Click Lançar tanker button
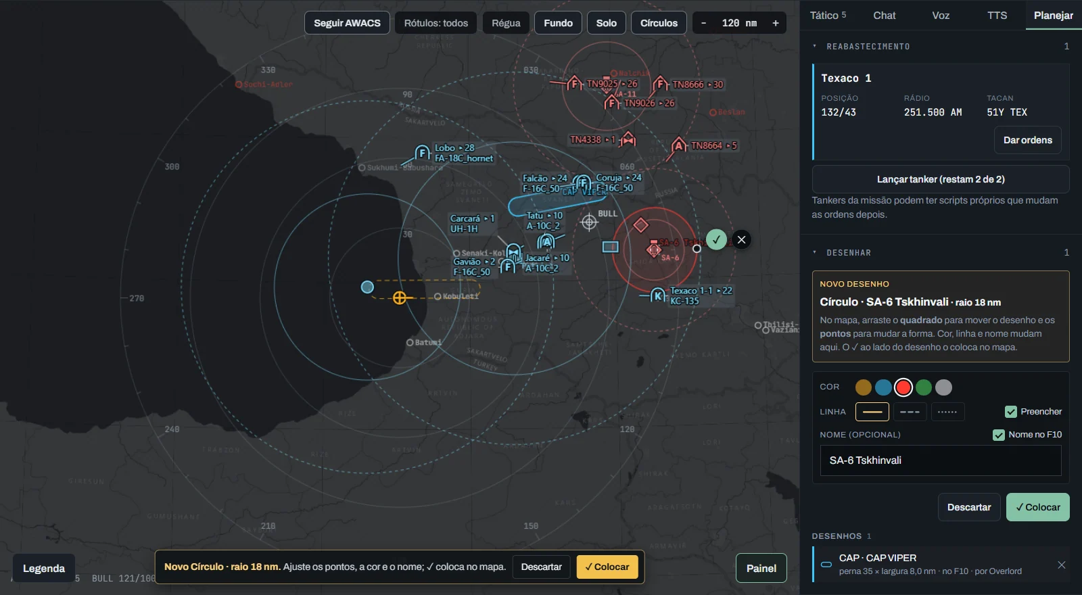Screen dimensions: 1082x595 (x=941, y=179)
